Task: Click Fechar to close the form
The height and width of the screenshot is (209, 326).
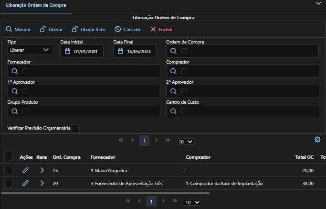Action: click(161, 29)
